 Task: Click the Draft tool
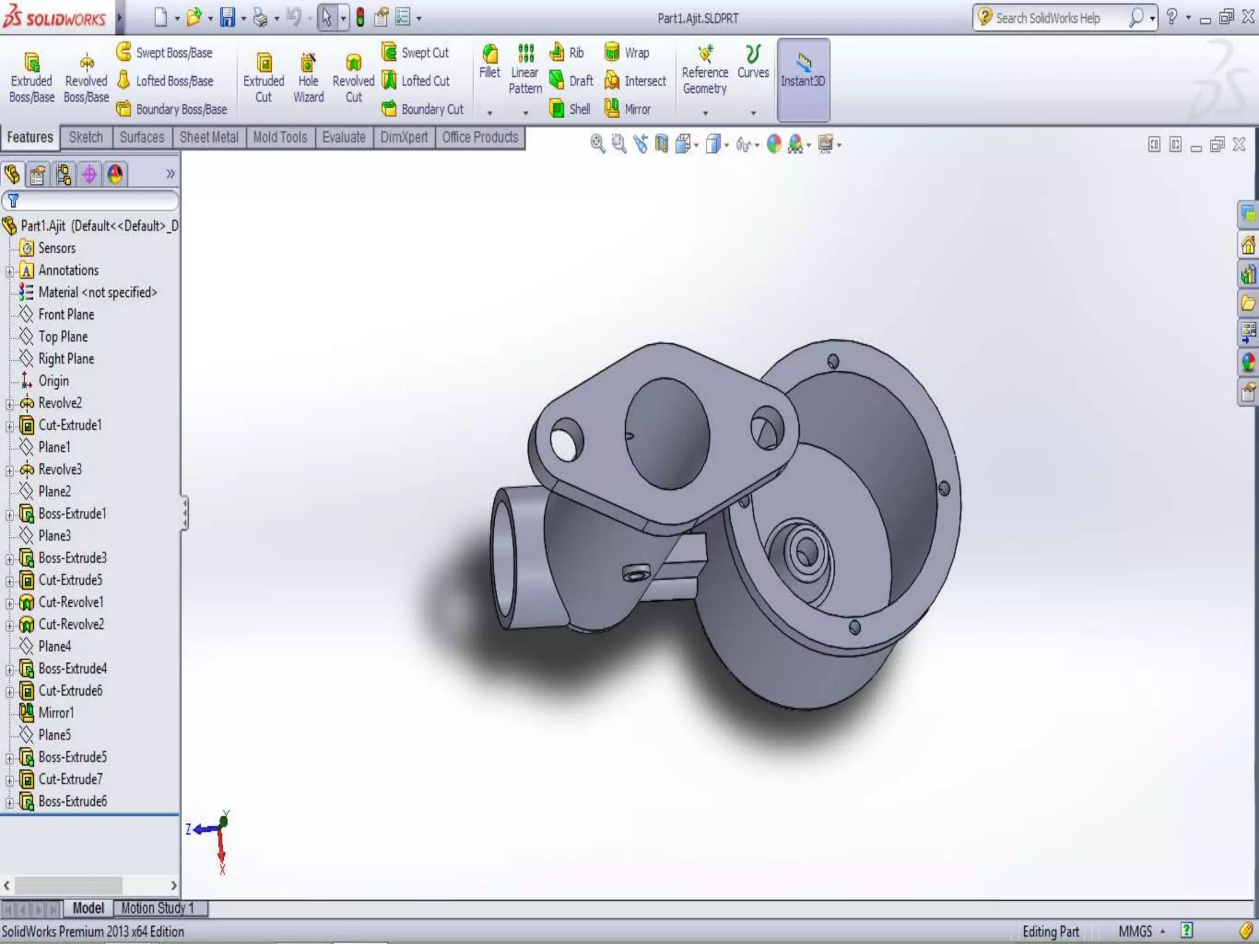[x=571, y=81]
